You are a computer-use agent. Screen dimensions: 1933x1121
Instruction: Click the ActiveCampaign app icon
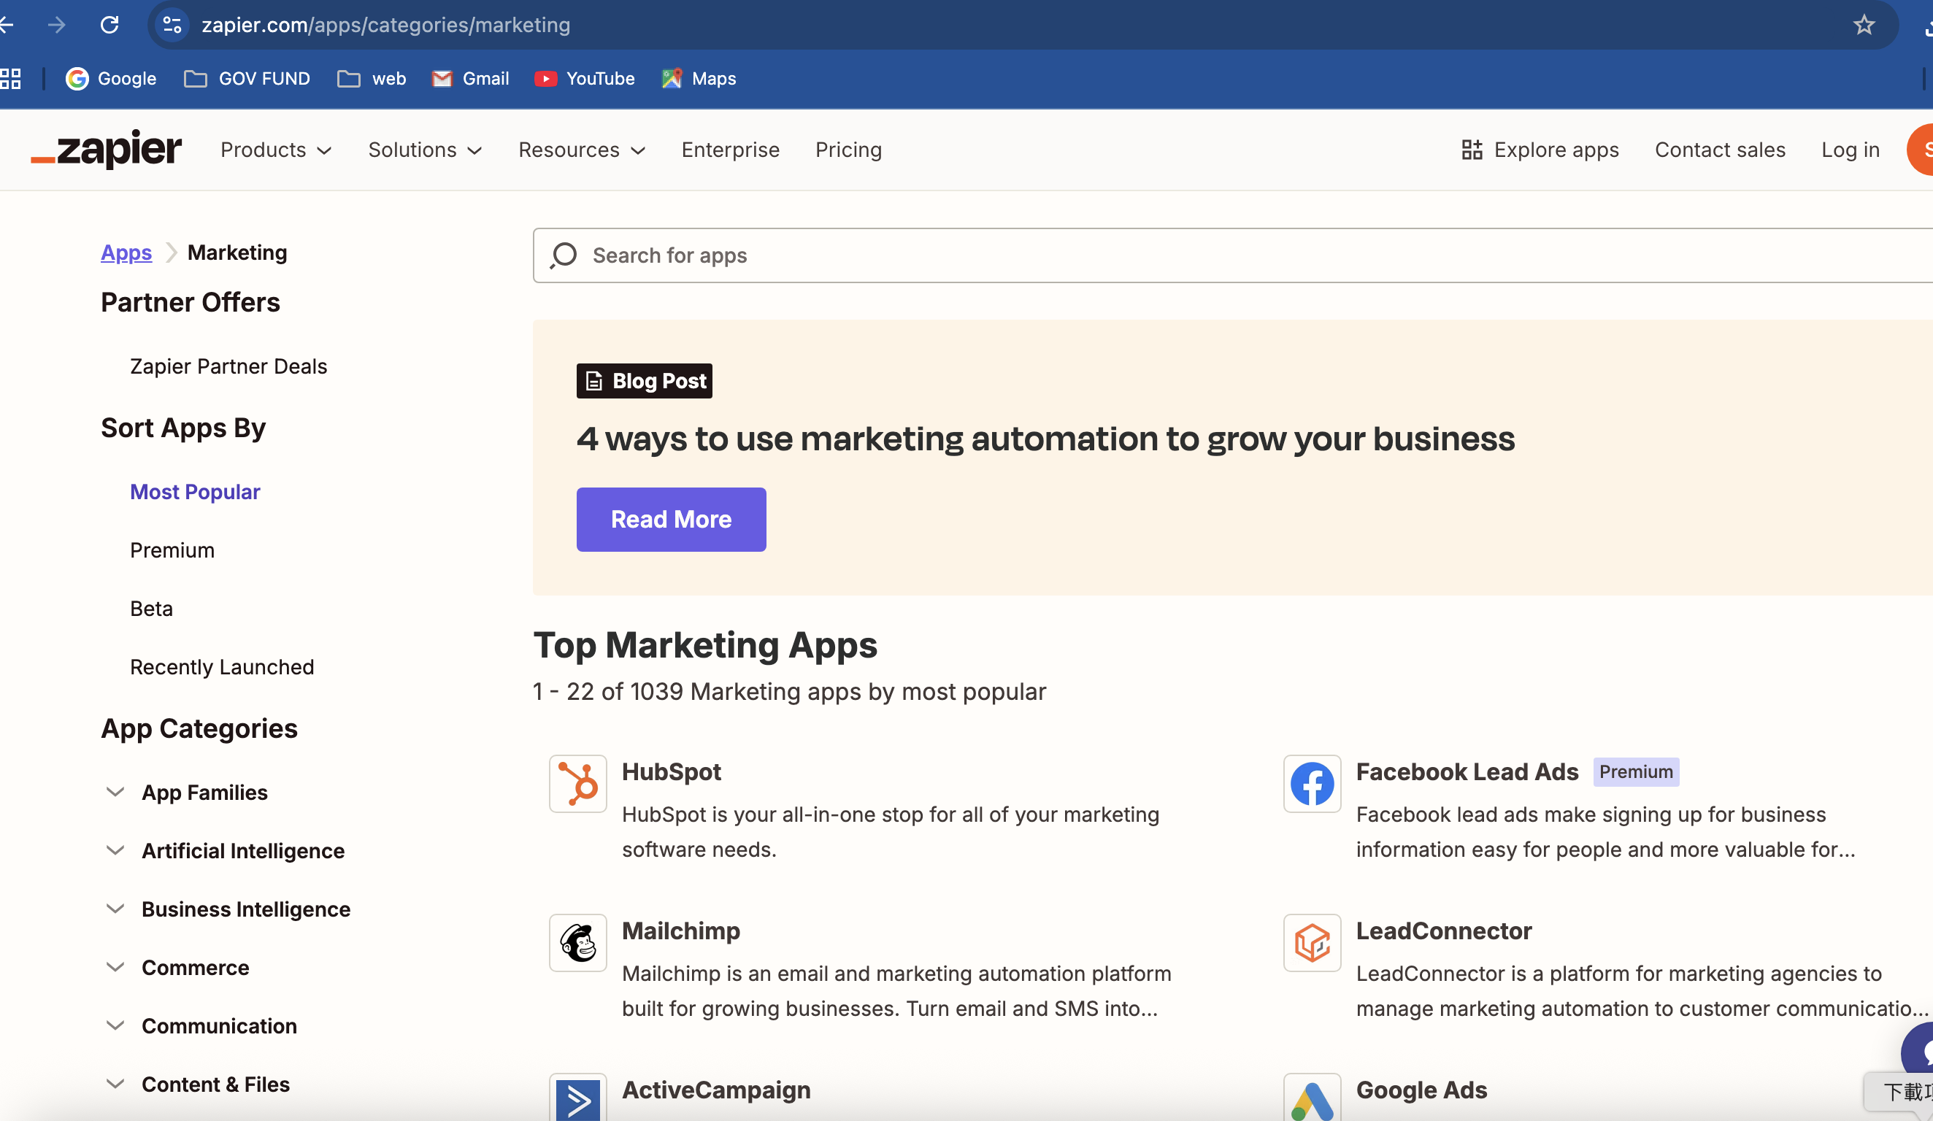coord(577,1100)
